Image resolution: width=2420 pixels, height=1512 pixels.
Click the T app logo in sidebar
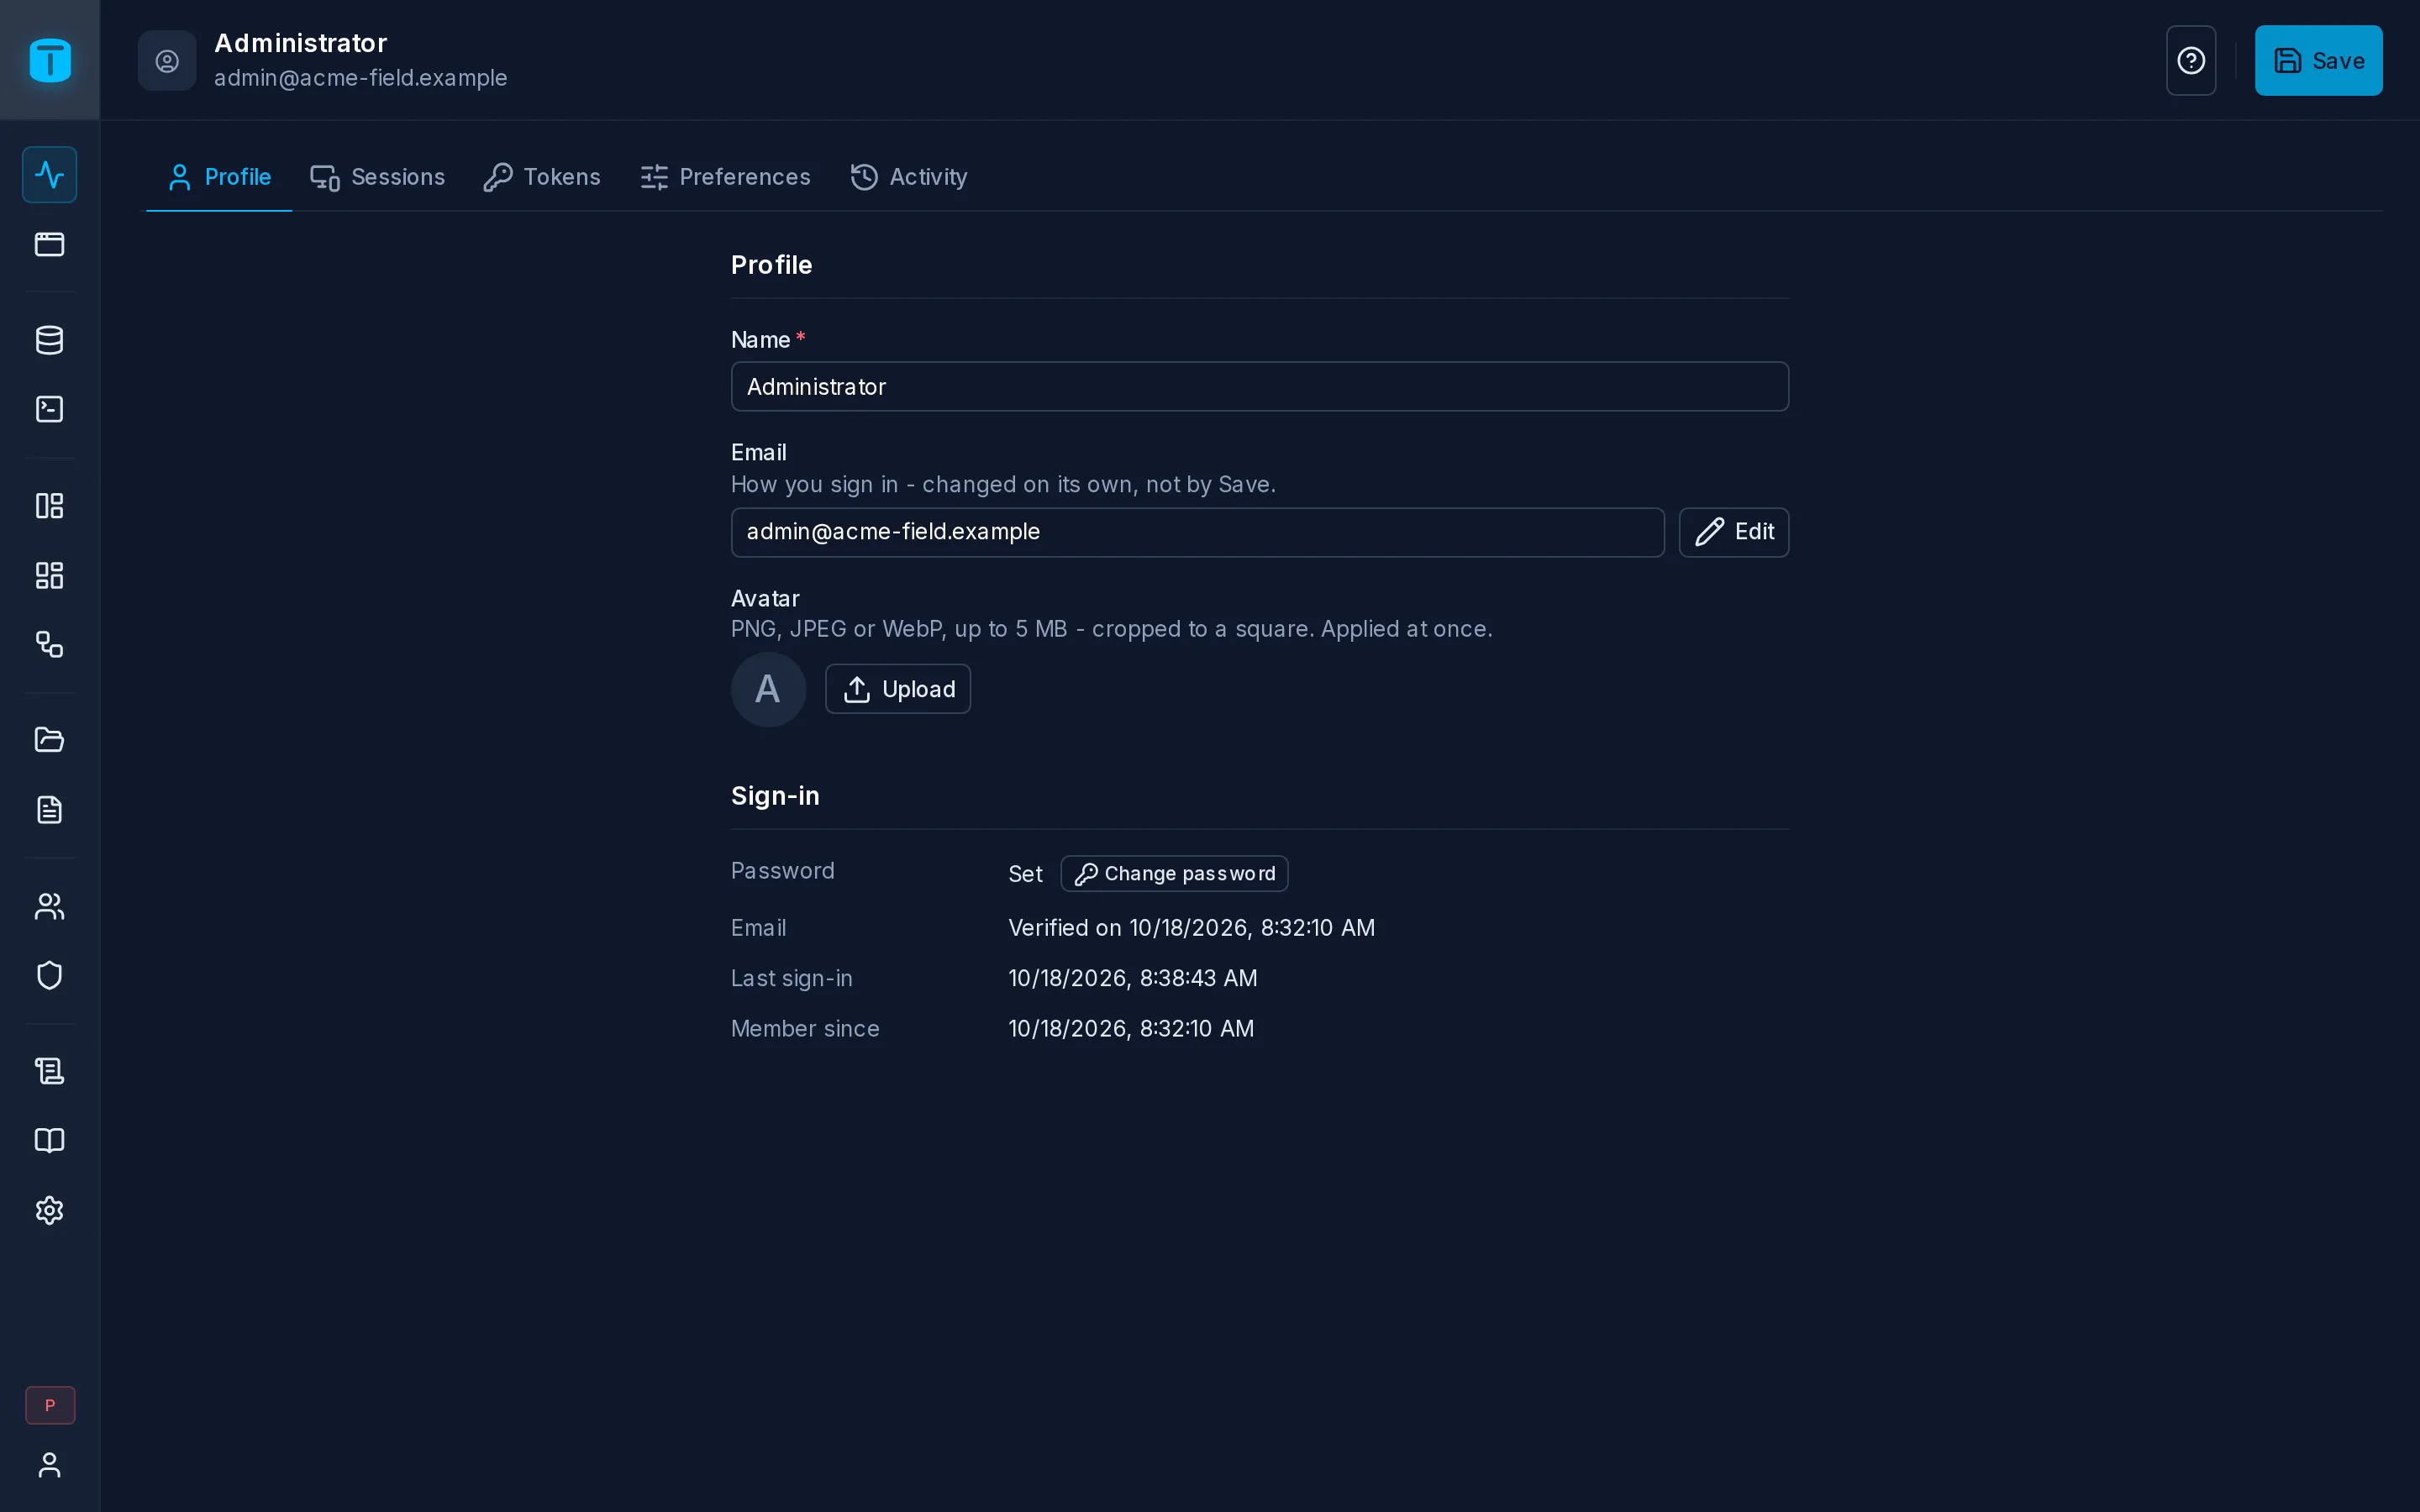point(50,60)
